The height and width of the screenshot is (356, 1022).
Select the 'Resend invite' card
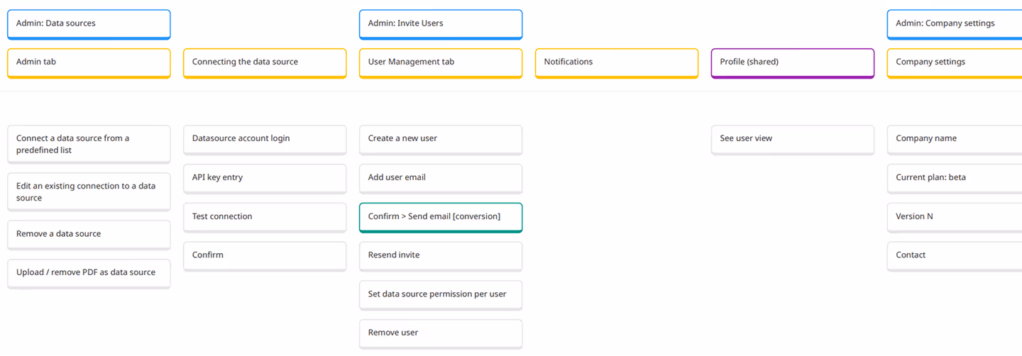441,256
